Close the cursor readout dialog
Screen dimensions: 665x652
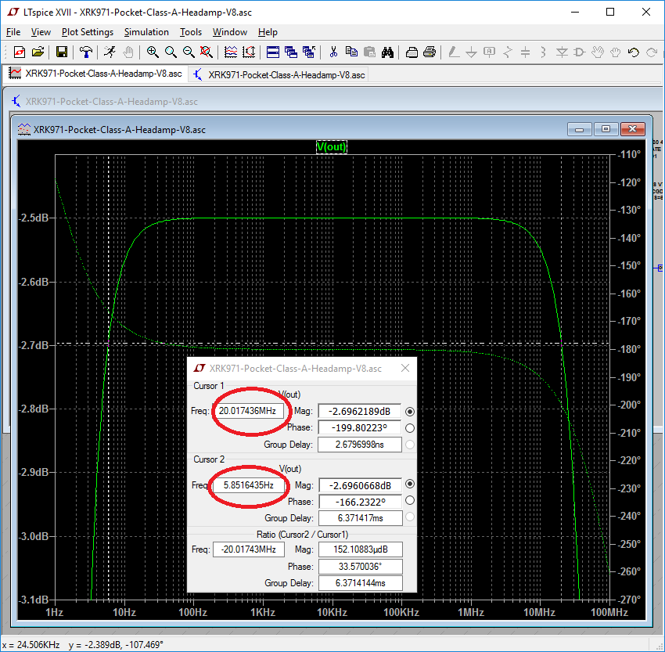point(405,368)
